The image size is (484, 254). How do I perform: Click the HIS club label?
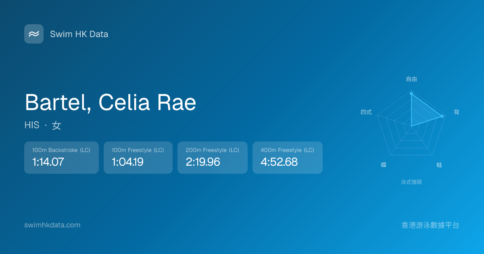(32, 125)
